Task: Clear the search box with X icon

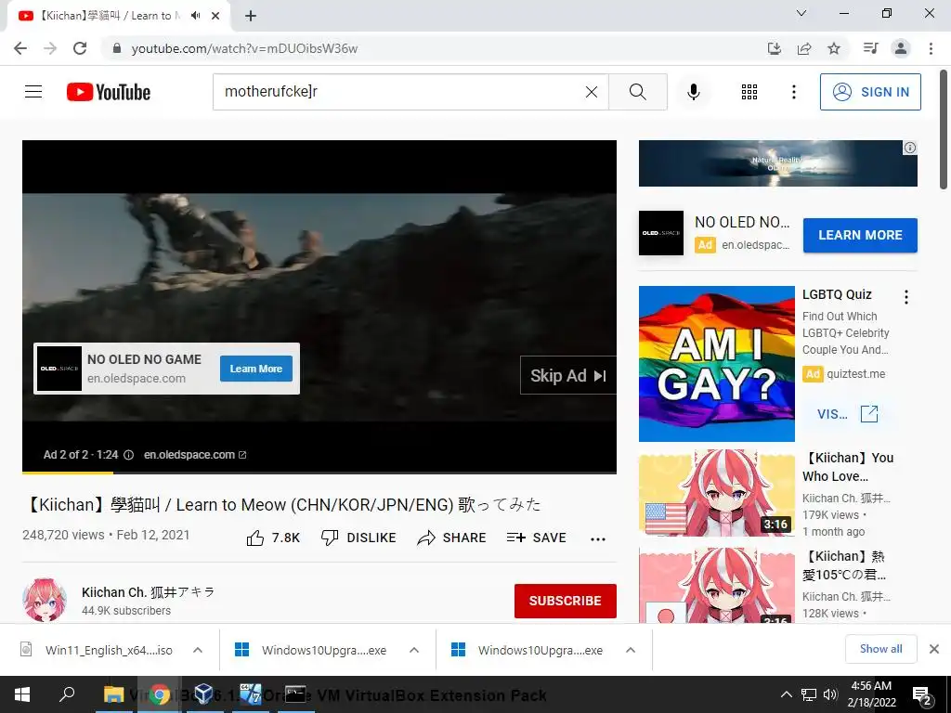Action: coord(592,92)
